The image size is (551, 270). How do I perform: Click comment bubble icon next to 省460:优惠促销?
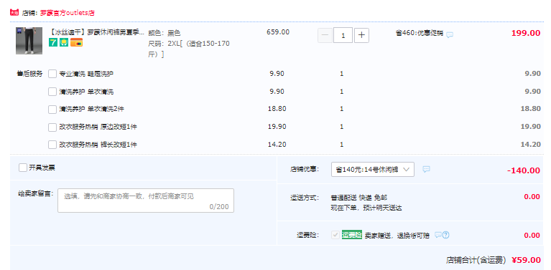[x=450, y=34]
